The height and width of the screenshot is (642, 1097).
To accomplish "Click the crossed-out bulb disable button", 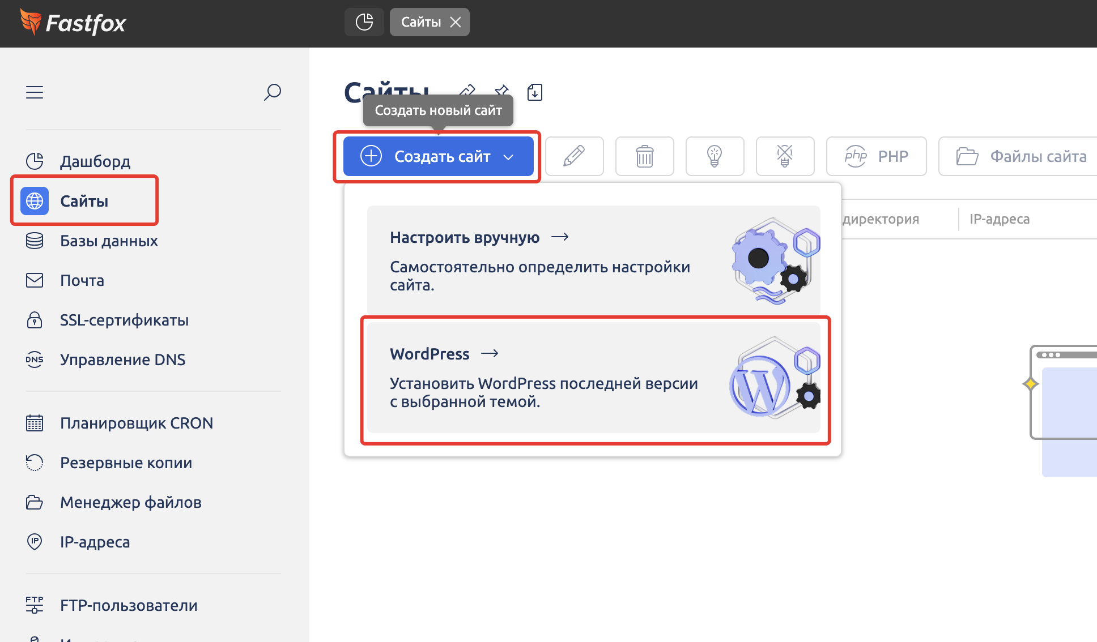I will tap(785, 156).
